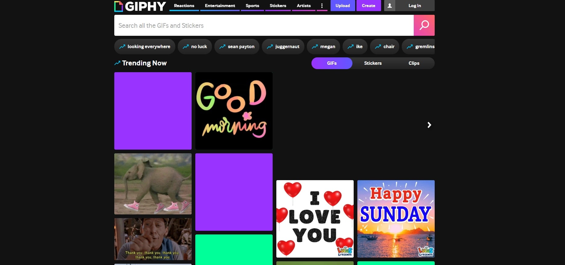Click trending arrow icon on 'looking everywhere'
This screenshot has width=565, height=265.
point(122,47)
